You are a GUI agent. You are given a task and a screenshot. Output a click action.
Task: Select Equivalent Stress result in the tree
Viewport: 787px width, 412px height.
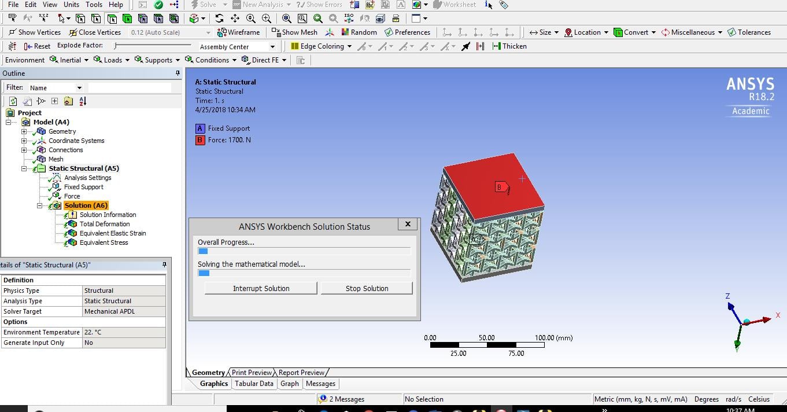coord(104,242)
